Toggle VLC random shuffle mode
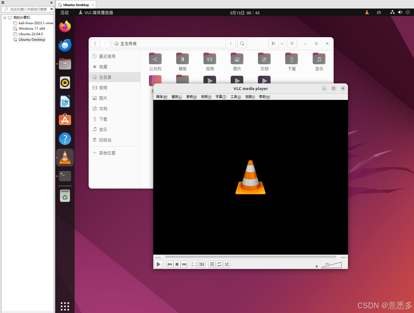Screen dimensions: 414x313 [x=227, y=264]
